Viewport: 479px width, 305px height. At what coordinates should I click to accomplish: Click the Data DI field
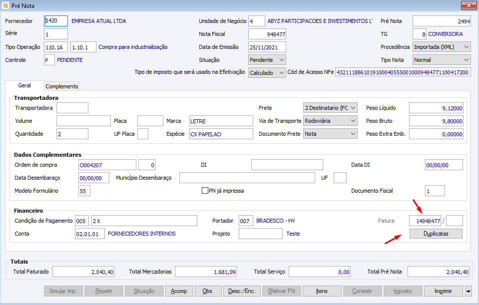point(444,165)
